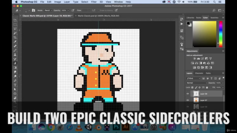Viewport: 237px width, 133px height.
Task: Select the Pen tool
Action: click(15, 81)
